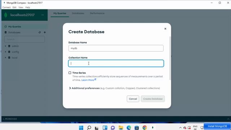Click the plus icon to create database
Screen dimensions: 231x130
(x=45, y=32)
